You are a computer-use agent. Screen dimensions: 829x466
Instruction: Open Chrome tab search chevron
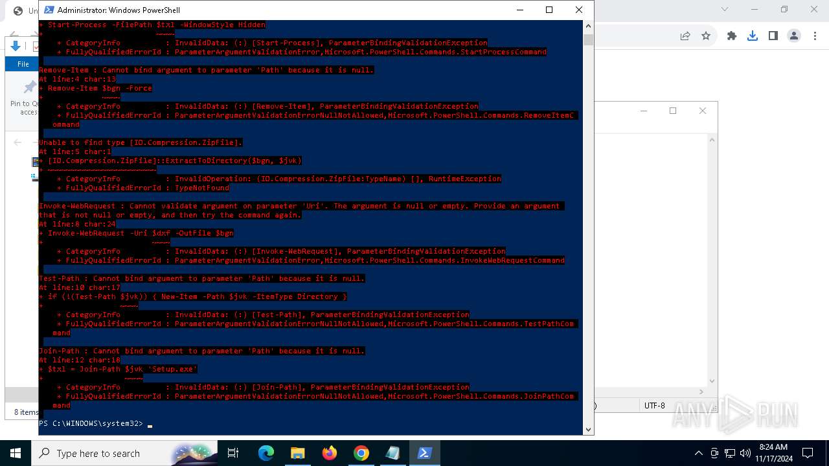click(x=725, y=9)
